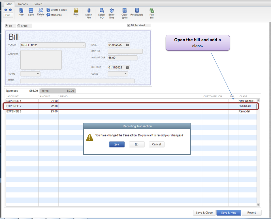Image resolution: width=271 pixels, height=219 pixels.
Task: Click the Revert button
Action: (x=251, y=213)
